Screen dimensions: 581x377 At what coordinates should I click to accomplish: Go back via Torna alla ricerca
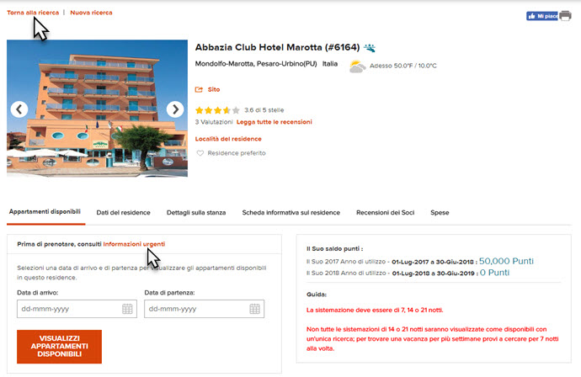[33, 13]
